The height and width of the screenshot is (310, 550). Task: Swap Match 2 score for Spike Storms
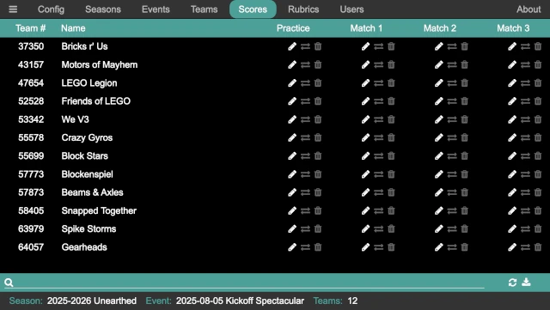pyautogui.click(x=452, y=228)
